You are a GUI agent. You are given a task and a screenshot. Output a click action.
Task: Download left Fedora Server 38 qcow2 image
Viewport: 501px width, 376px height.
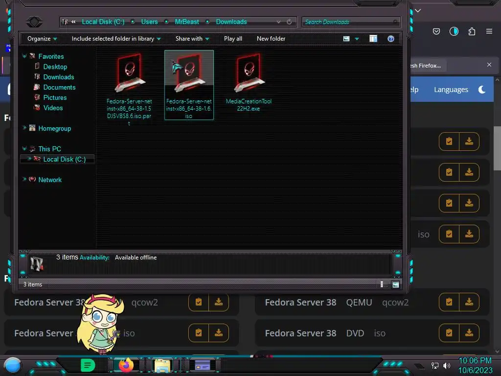click(219, 302)
